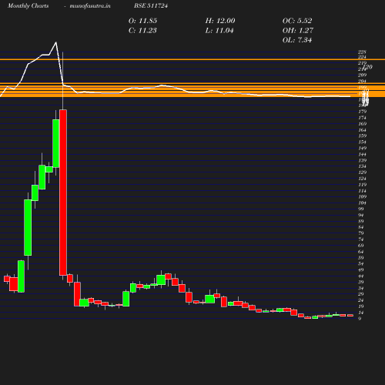385x385 pixels.
Task: Click the 'Monthly Charts' title text
Action: [28, 6]
